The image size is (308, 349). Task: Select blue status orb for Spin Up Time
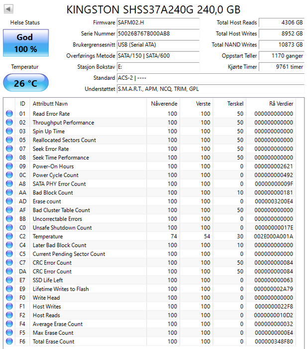[9, 131]
